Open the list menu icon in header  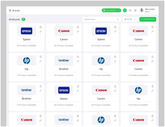130,10
